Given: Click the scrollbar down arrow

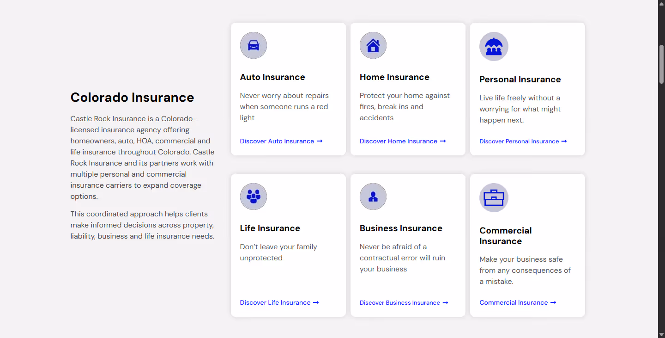Looking at the screenshot, I should 661,334.
